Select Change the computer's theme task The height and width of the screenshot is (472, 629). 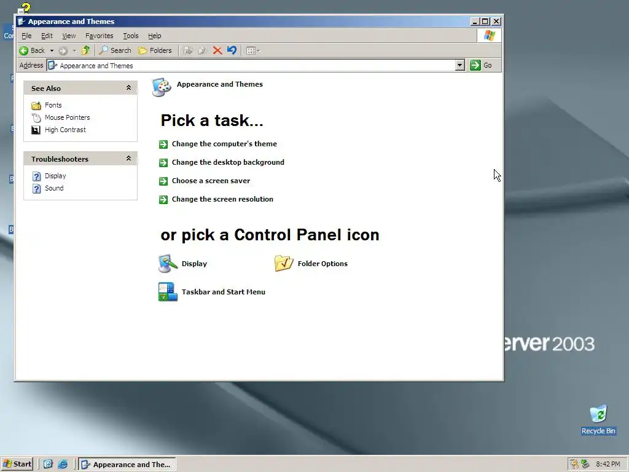coord(224,144)
